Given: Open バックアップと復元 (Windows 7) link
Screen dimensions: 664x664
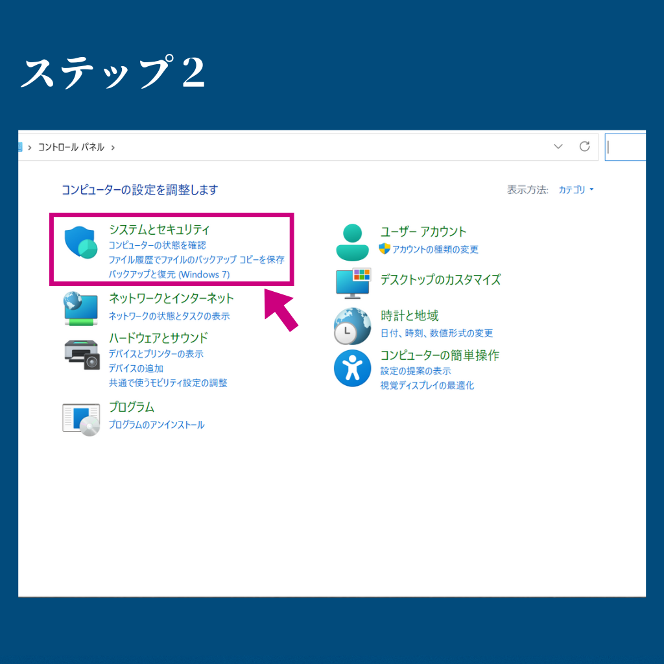Looking at the screenshot, I should pyautogui.click(x=169, y=274).
